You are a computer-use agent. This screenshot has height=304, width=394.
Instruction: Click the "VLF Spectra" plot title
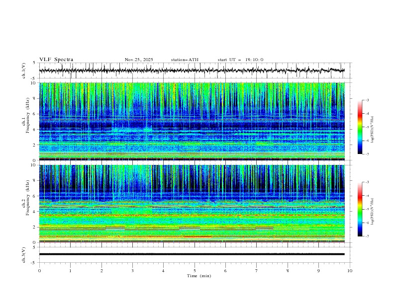[56, 60]
